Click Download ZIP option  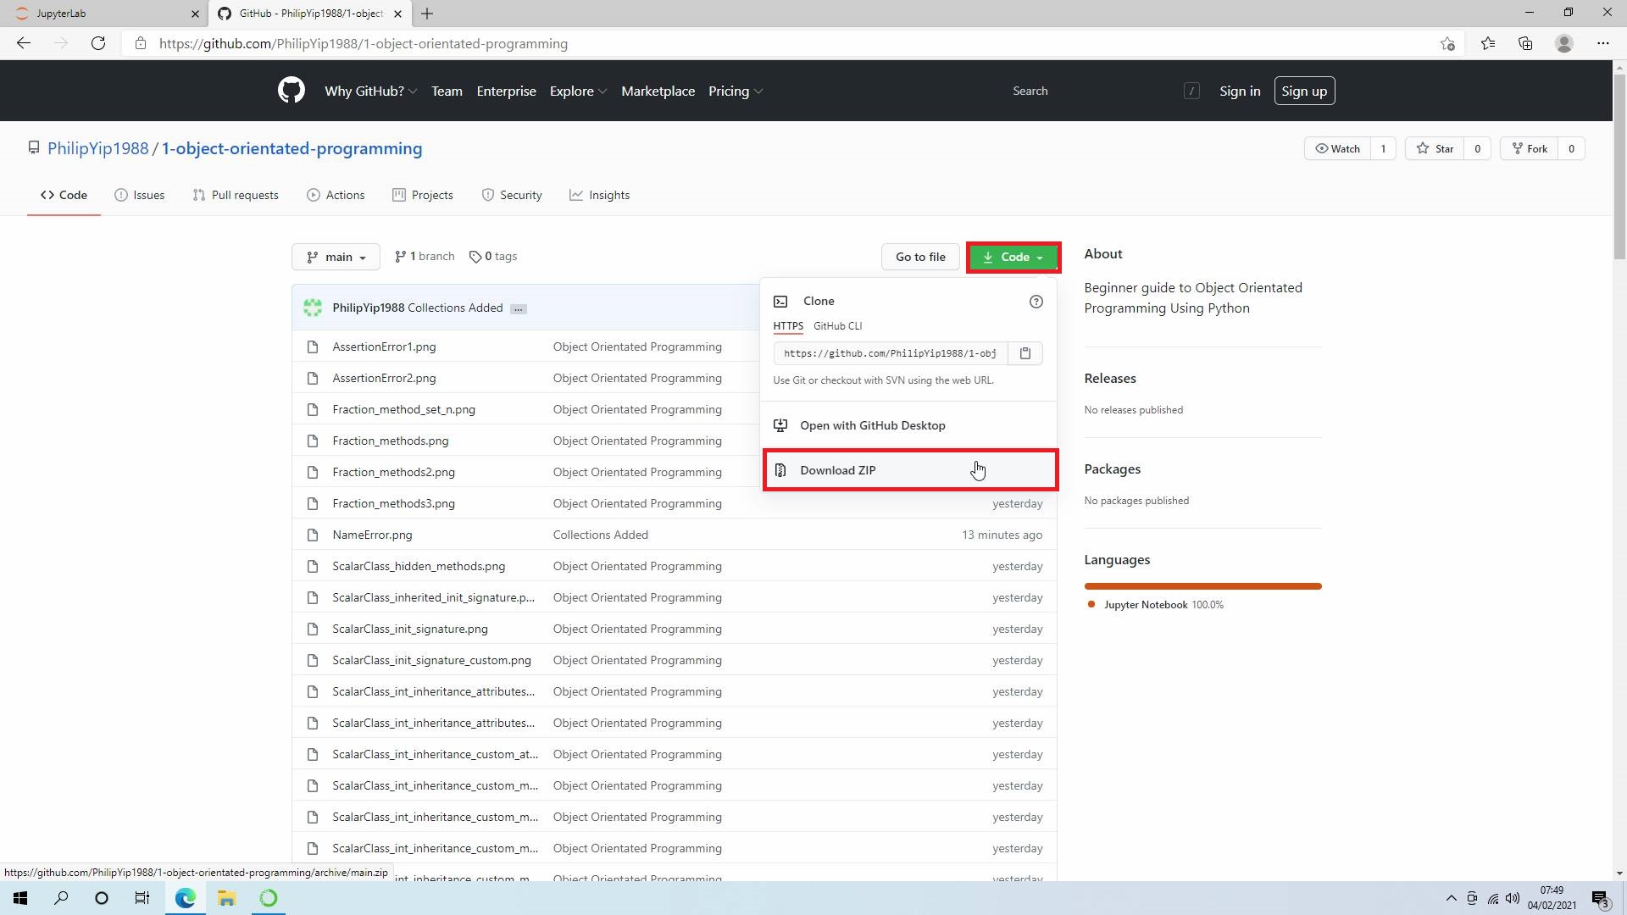click(x=910, y=470)
